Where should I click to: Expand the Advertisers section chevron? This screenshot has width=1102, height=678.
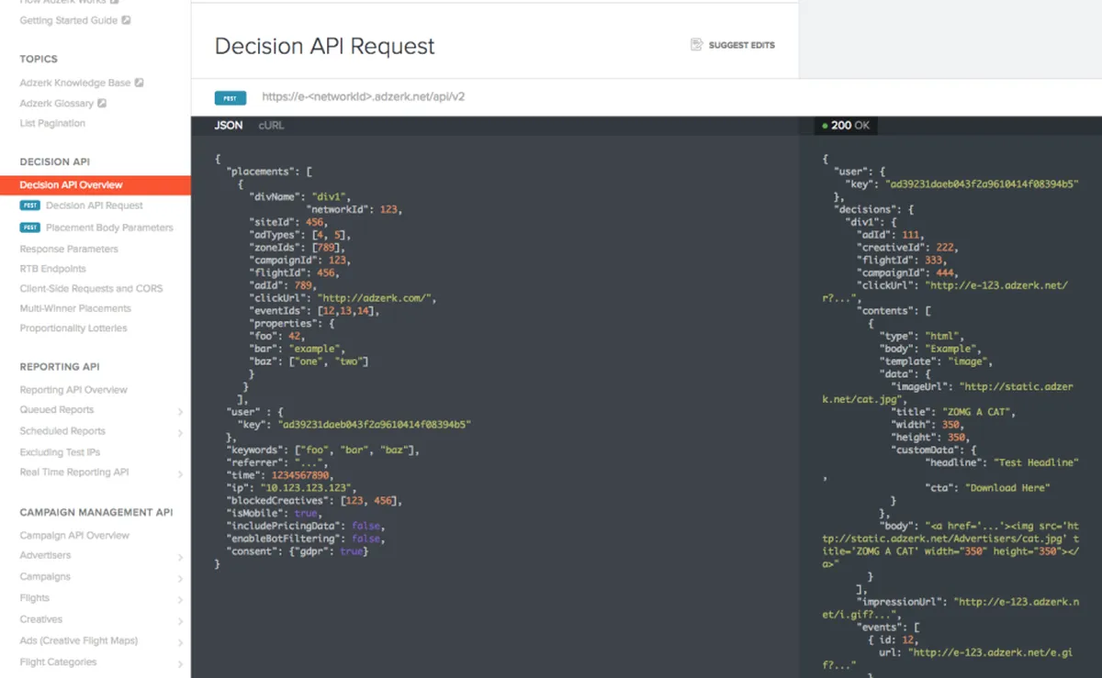point(180,558)
